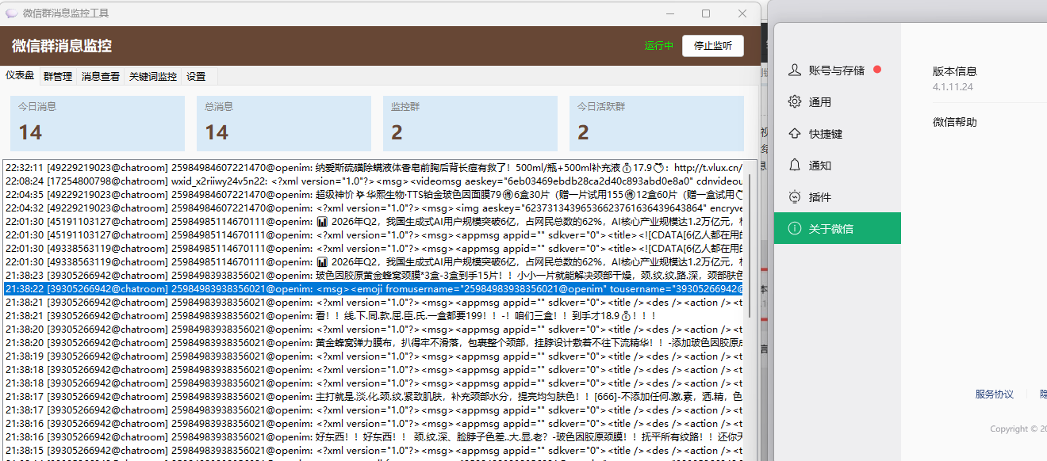1047x461 pixels.
Task: Click the info icon beside 关于微信
Action: [x=795, y=229]
